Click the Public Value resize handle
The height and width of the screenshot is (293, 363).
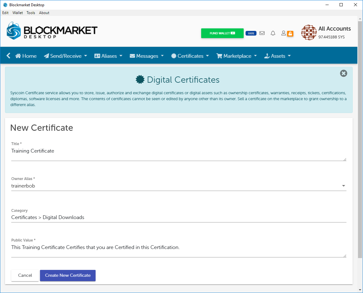click(x=345, y=256)
